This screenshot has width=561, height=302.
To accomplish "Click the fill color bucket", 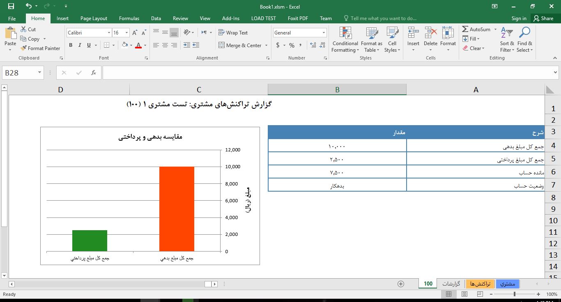I will [125, 45].
